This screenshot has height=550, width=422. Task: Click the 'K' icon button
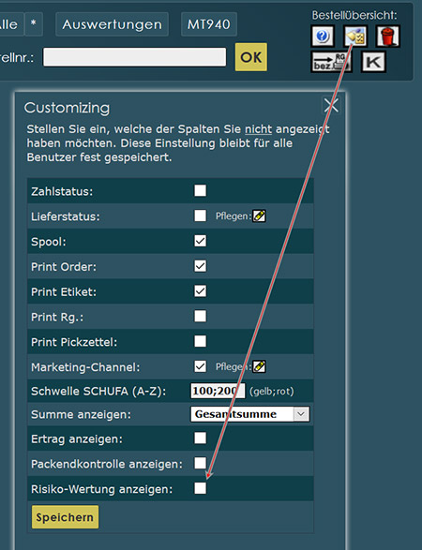pyautogui.click(x=373, y=62)
